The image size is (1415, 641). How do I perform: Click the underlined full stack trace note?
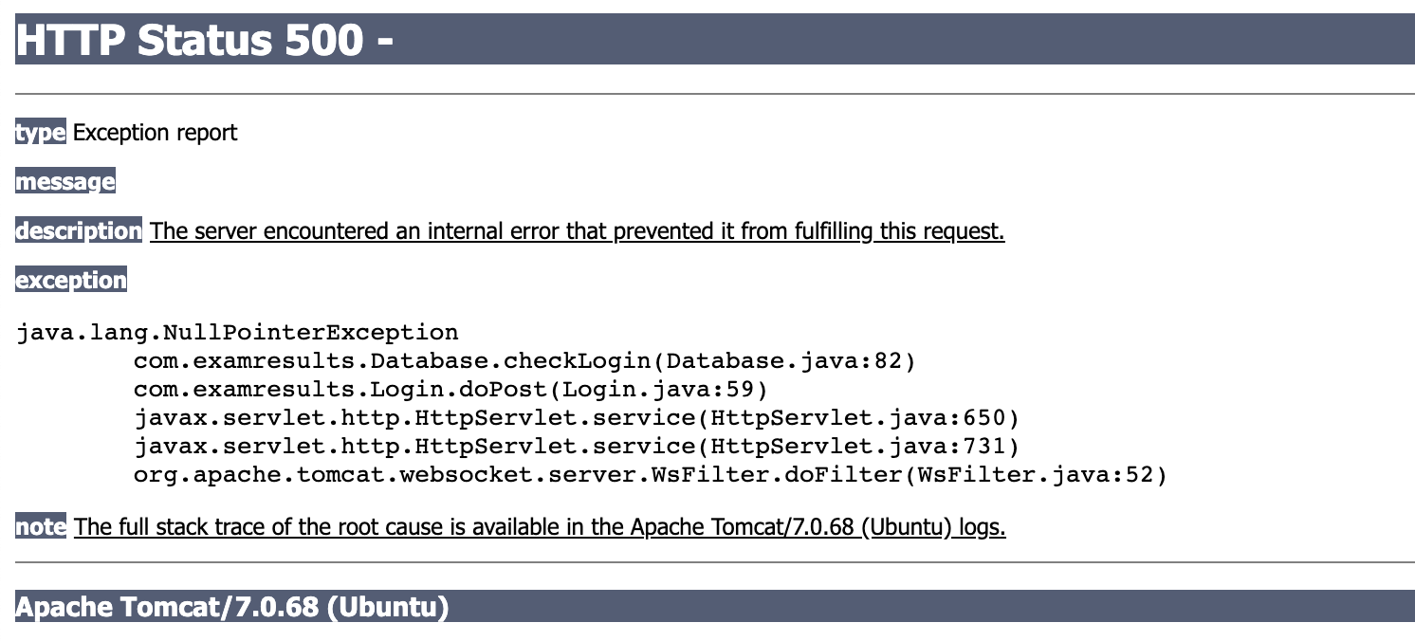(x=539, y=526)
